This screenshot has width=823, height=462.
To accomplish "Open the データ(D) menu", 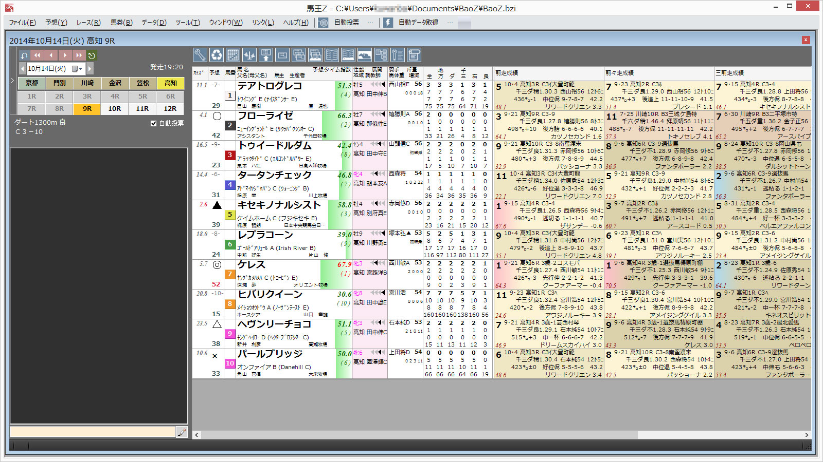I will 154,23.
